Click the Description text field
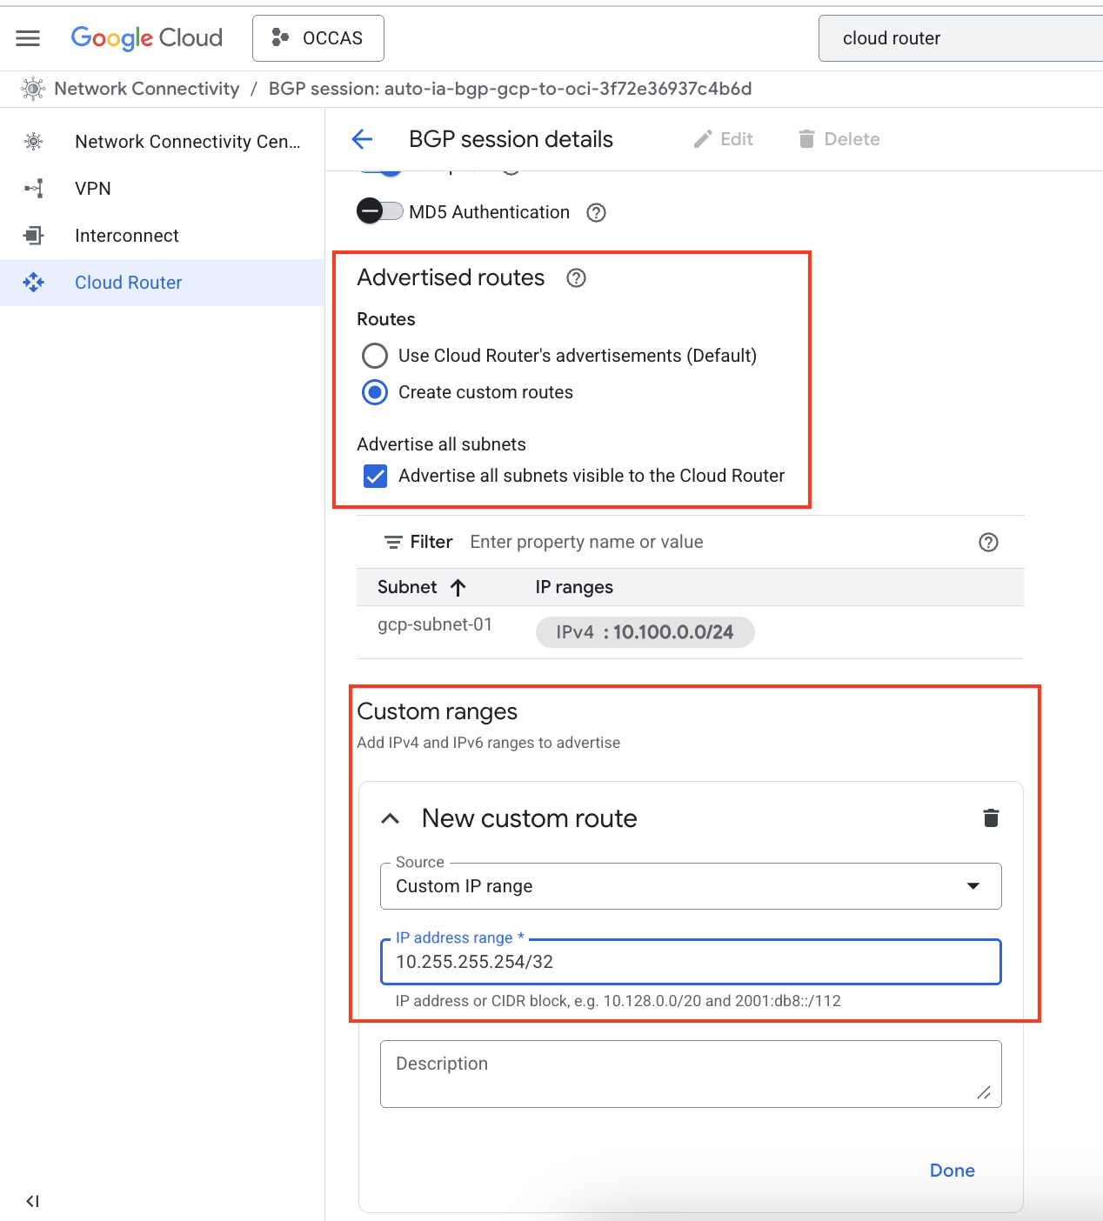This screenshot has width=1103, height=1221. [x=691, y=1074]
